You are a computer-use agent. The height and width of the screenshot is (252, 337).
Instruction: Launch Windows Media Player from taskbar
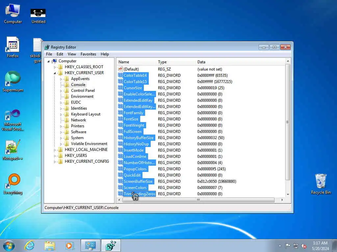pos(70,245)
